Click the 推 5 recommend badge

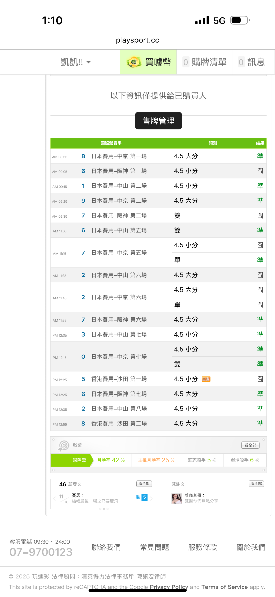click(142, 497)
